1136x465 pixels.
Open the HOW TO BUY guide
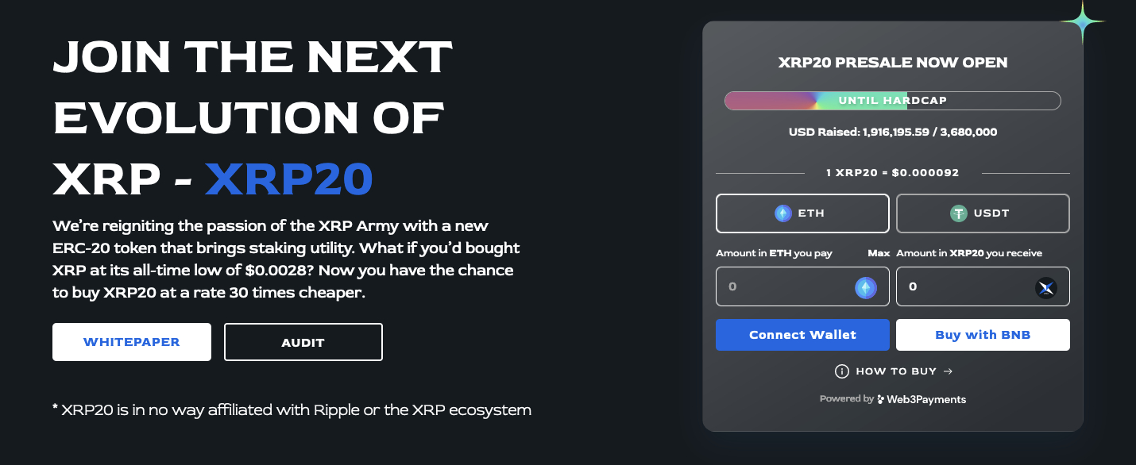pyautogui.click(x=893, y=371)
